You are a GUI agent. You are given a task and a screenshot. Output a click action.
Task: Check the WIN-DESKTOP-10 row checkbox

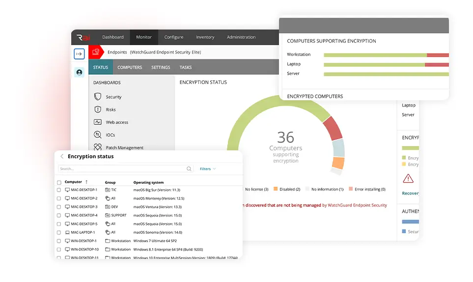59,250
